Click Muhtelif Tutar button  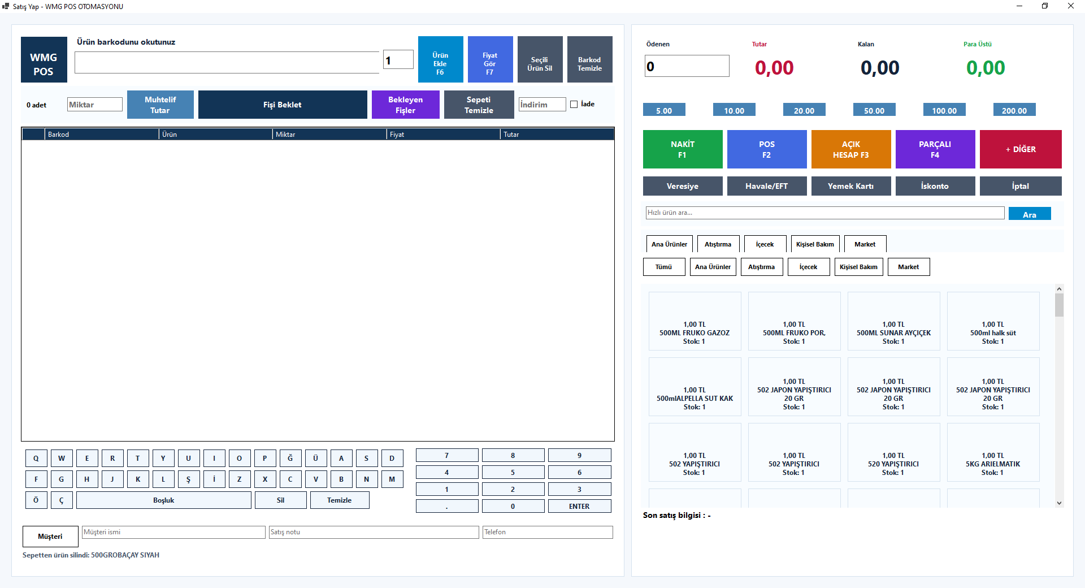[160, 105]
